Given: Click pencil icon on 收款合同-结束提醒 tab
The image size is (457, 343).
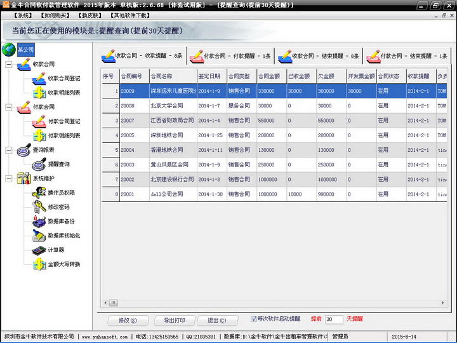Looking at the screenshot, I should click(x=285, y=56).
